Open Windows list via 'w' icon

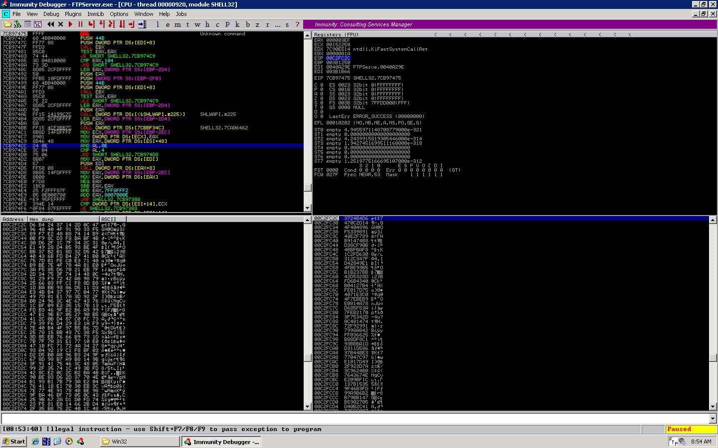[197, 24]
